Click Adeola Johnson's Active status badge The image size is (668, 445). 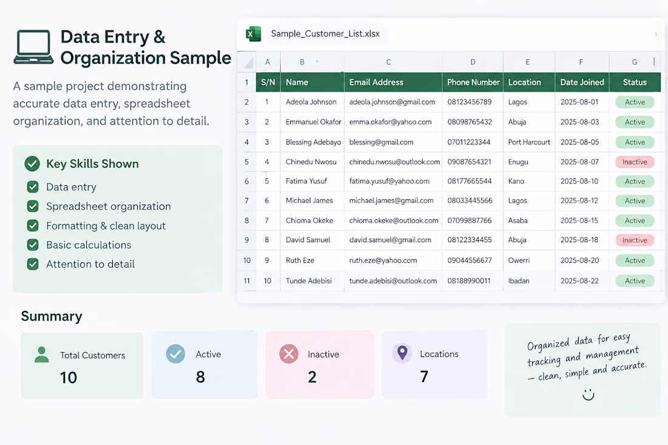[635, 102]
